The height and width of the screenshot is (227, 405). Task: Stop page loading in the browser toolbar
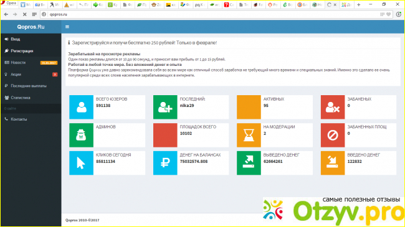(x=24, y=14)
